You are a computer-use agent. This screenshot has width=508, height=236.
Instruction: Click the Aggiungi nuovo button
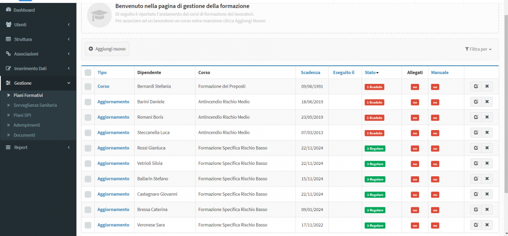107,49
